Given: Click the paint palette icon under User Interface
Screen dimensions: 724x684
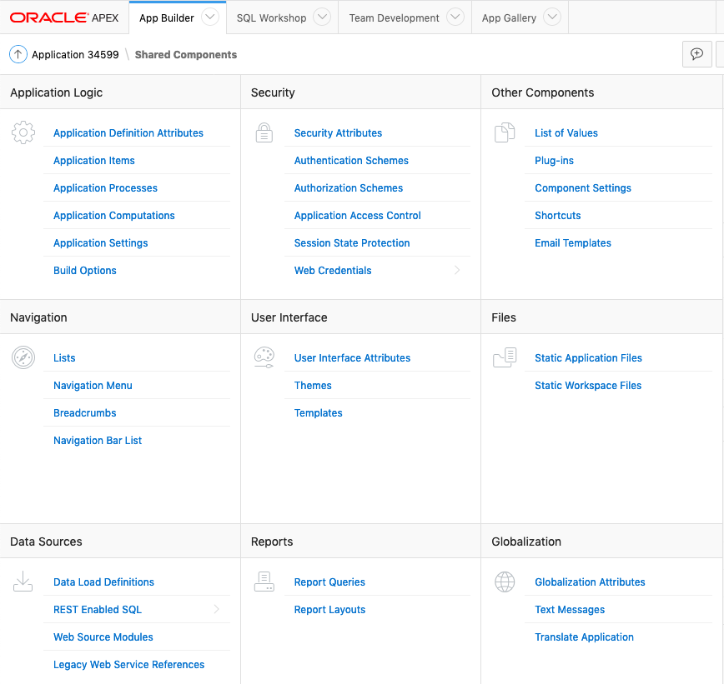Looking at the screenshot, I should [x=264, y=357].
